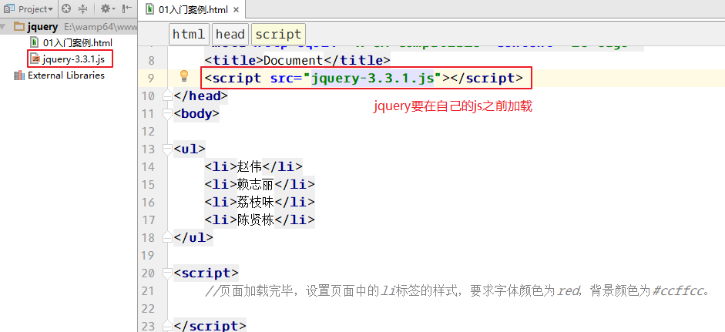The height and width of the screenshot is (332, 725).
Task: Open the Project view dropdown
Action: click(35, 8)
